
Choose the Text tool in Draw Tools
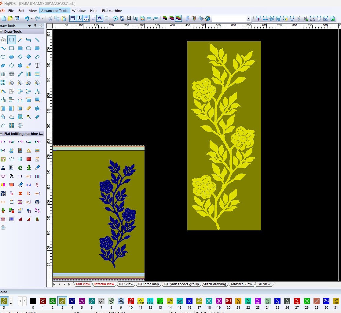coord(37,65)
